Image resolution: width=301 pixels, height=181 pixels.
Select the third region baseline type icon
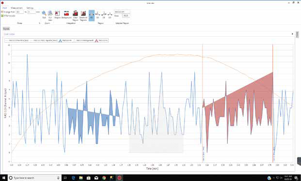point(104,15)
